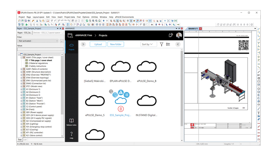Click the '...' button next to Filter
277x156 pixels.
coord(62,41)
